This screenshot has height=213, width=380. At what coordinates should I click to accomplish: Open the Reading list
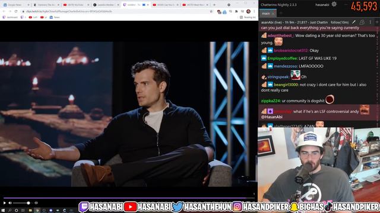click(x=248, y=17)
